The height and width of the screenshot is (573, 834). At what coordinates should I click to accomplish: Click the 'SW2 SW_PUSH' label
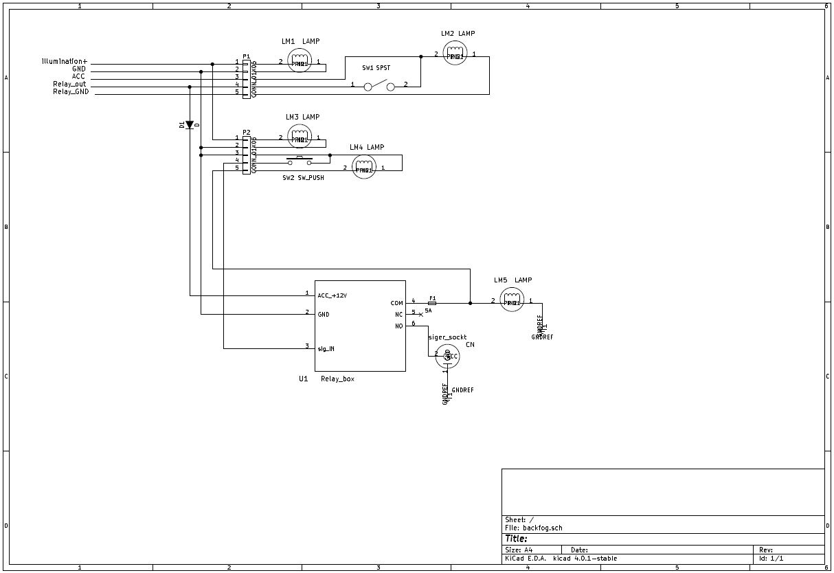303,177
